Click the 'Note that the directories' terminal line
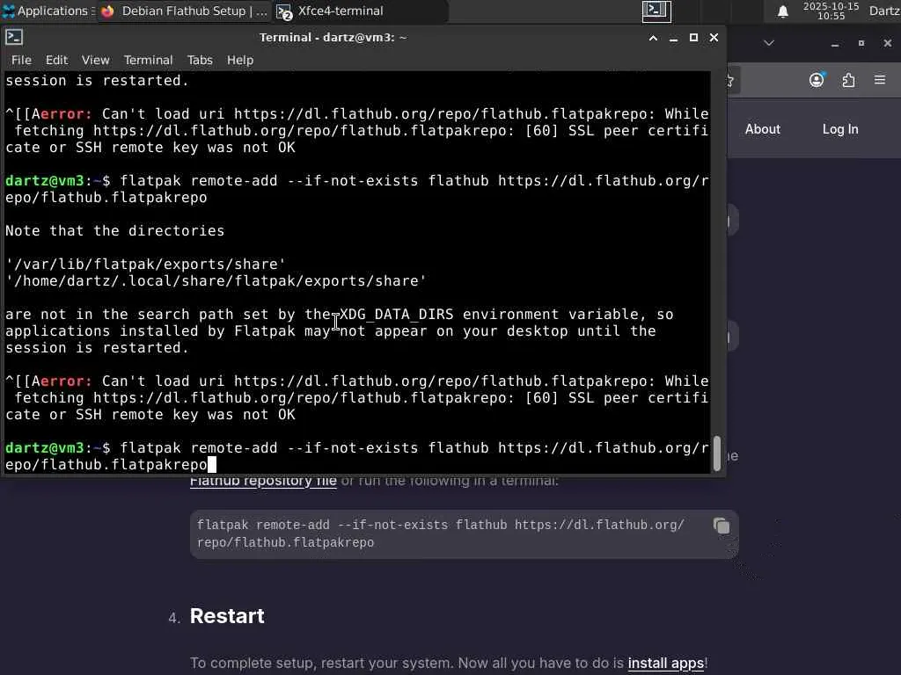This screenshot has height=675, width=901. tap(115, 231)
